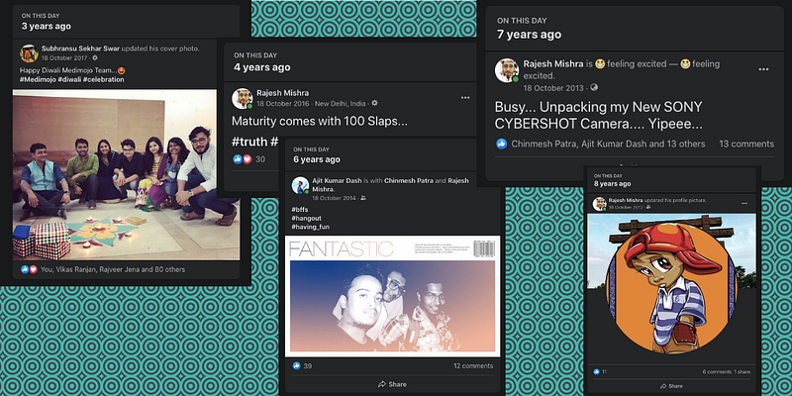Open 'You, Vikas Ranjan, Rajveer Jena and 80 others' list
This screenshot has width=792, height=396.
(x=113, y=269)
